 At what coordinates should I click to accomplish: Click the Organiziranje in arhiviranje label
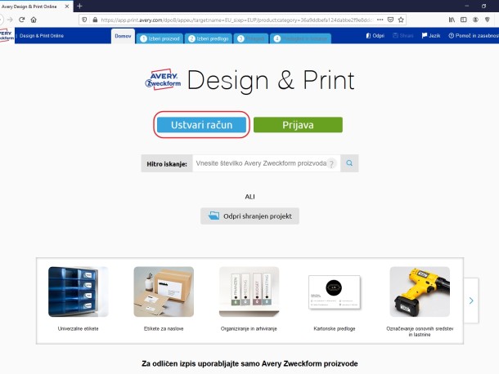249,328
